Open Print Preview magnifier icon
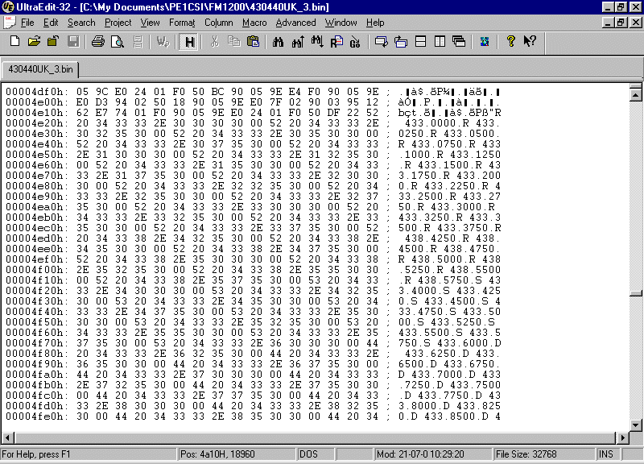This screenshot has width=644, height=464. coord(118,42)
